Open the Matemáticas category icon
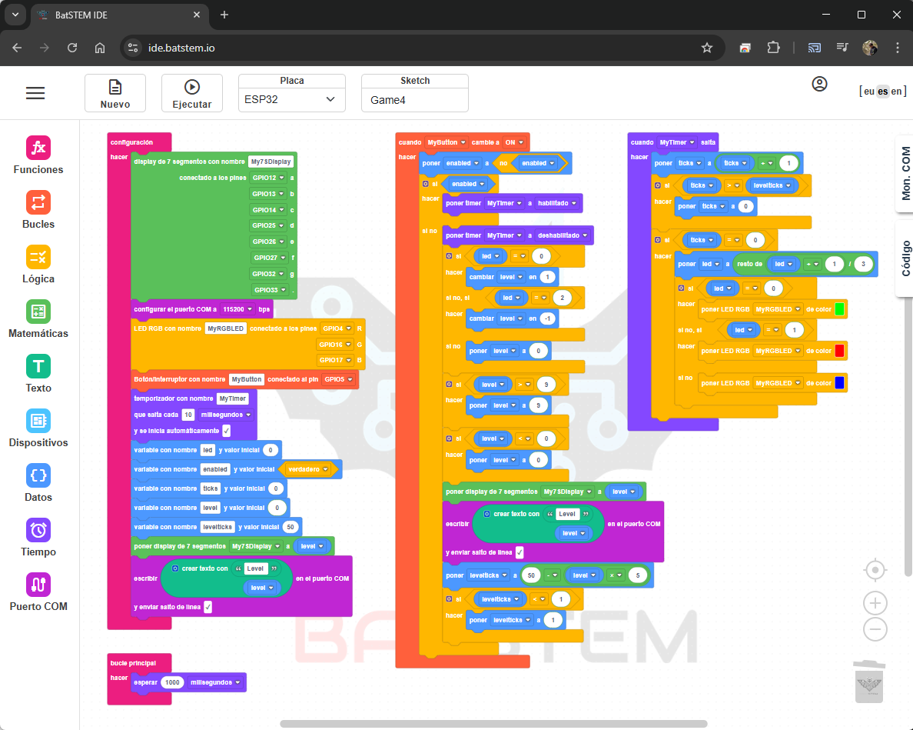Screen dimensions: 913x730 pos(38,312)
